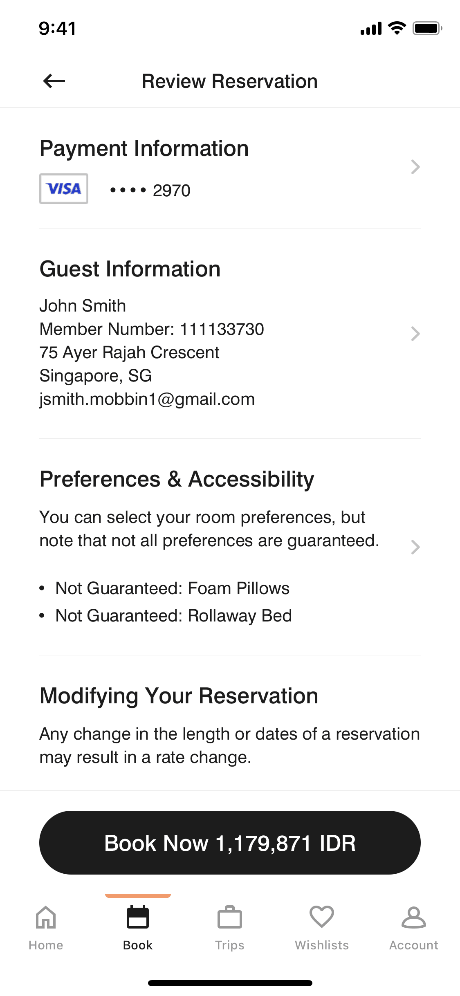Viewport: 460px width, 996px height.
Task: Select Not Guaranteed: Foam Pillows item
Action: pyautogui.click(x=172, y=588)
